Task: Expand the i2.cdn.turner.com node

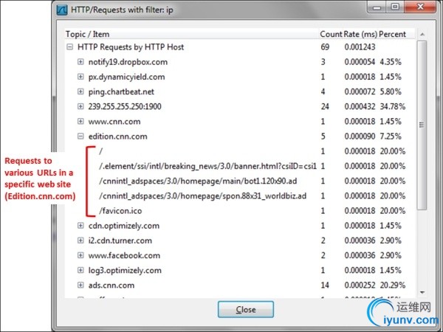Action: pyautogui.click(x=80, y=241)
